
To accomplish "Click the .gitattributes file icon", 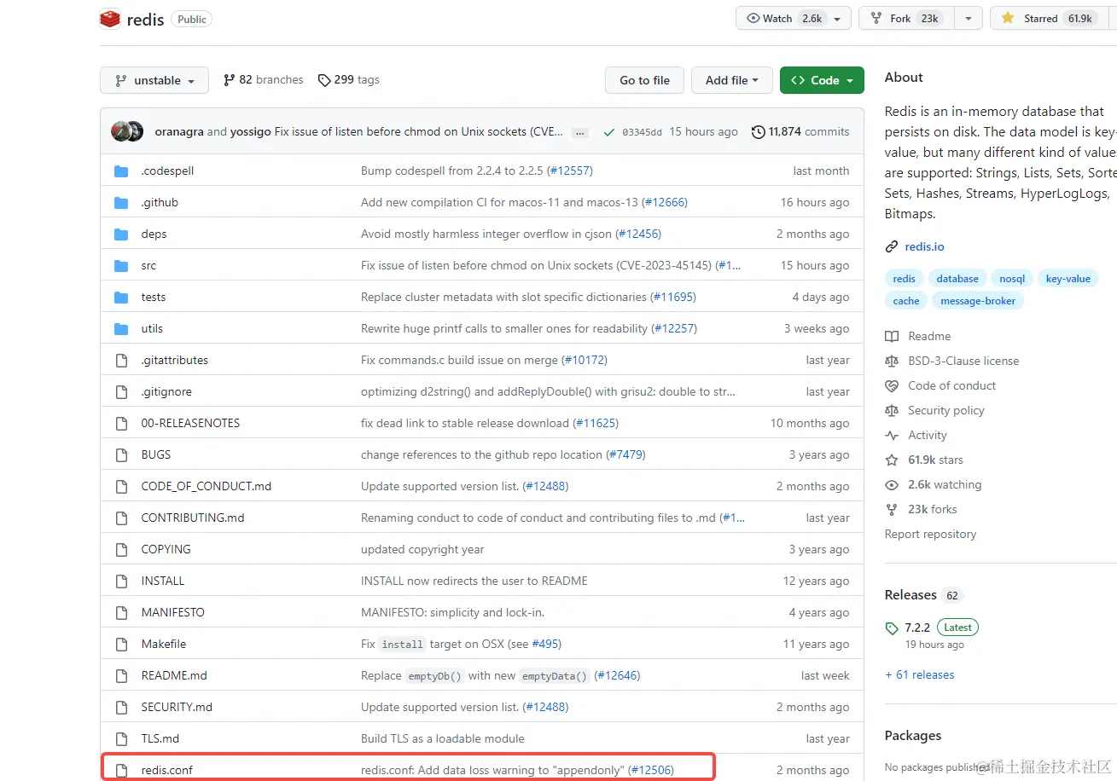I will coord(121,361).
